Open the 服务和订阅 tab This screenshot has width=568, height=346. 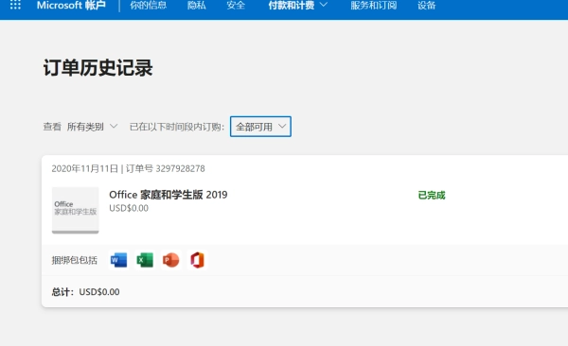[x=374, y=5]
